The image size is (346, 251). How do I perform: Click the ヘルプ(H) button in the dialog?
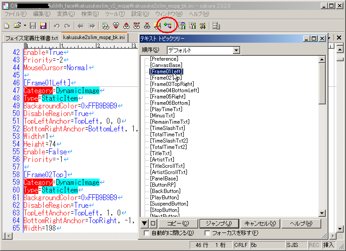click(x=301, y=224)
